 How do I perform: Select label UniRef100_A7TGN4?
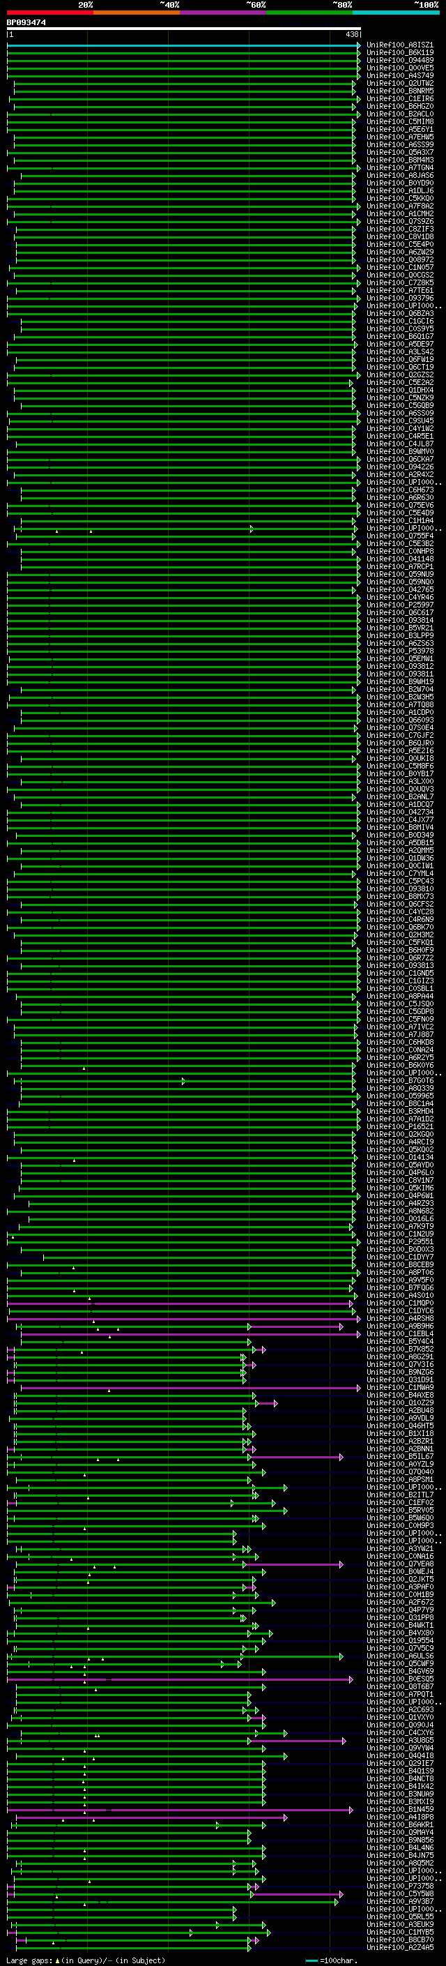click(x=400, y=167)
